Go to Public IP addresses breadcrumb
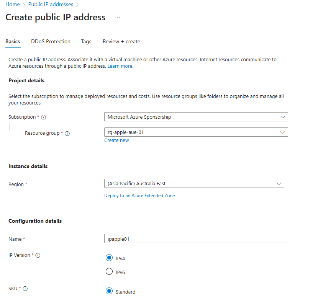 51,4
